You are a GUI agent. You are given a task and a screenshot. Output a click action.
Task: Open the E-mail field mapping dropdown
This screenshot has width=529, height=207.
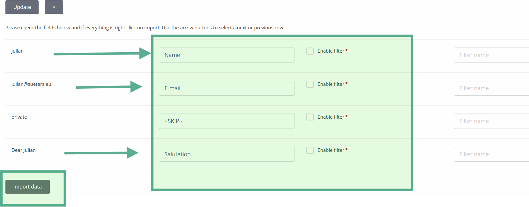pyautogui.click(x=227, y=88)
